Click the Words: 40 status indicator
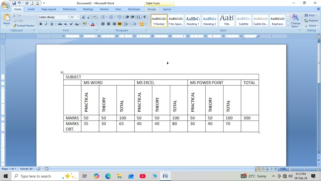 pyautogui.click(x=26, y=169)
